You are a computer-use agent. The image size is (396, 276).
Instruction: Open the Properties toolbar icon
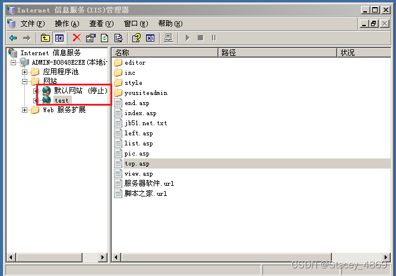click(x=91, y=38)
